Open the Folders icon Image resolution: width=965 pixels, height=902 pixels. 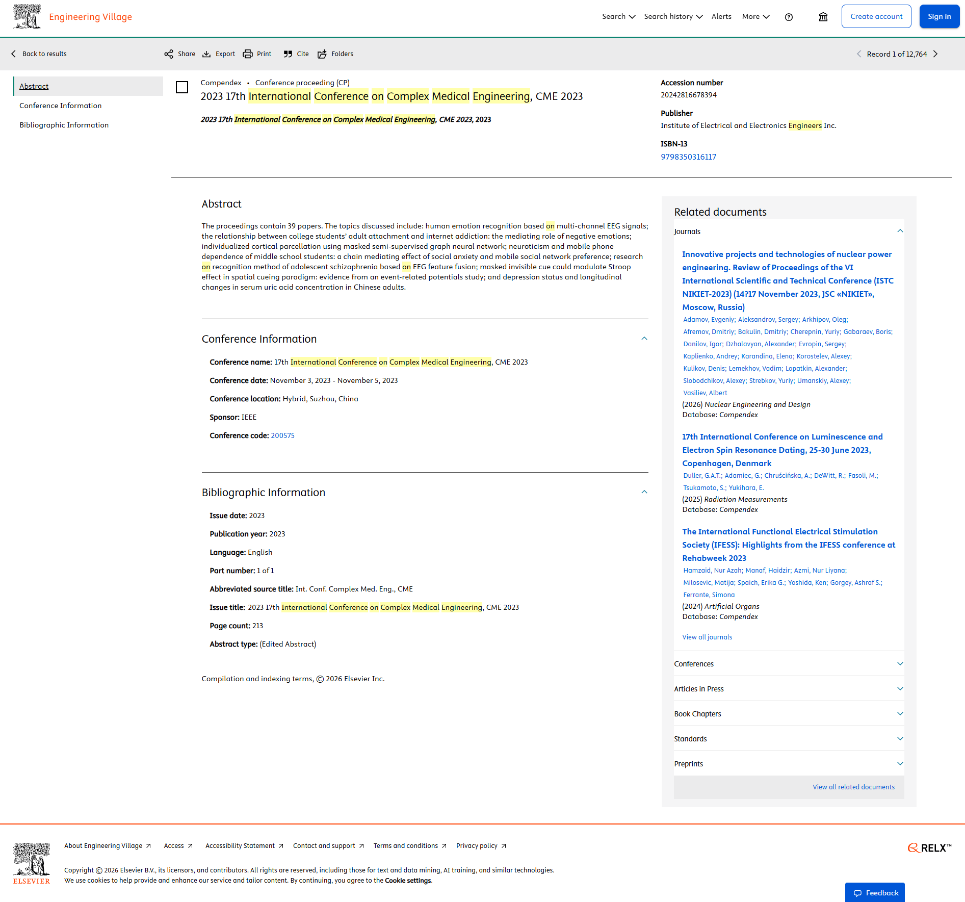coord(322,54)
